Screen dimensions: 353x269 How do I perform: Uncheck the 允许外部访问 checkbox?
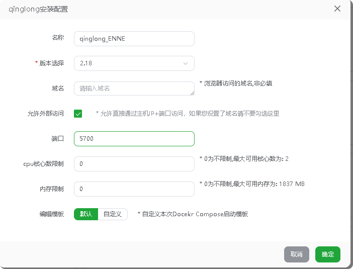tap(78, 114)
